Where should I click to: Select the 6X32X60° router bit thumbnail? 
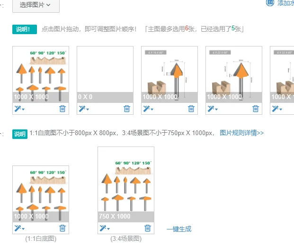pos(282,74)
